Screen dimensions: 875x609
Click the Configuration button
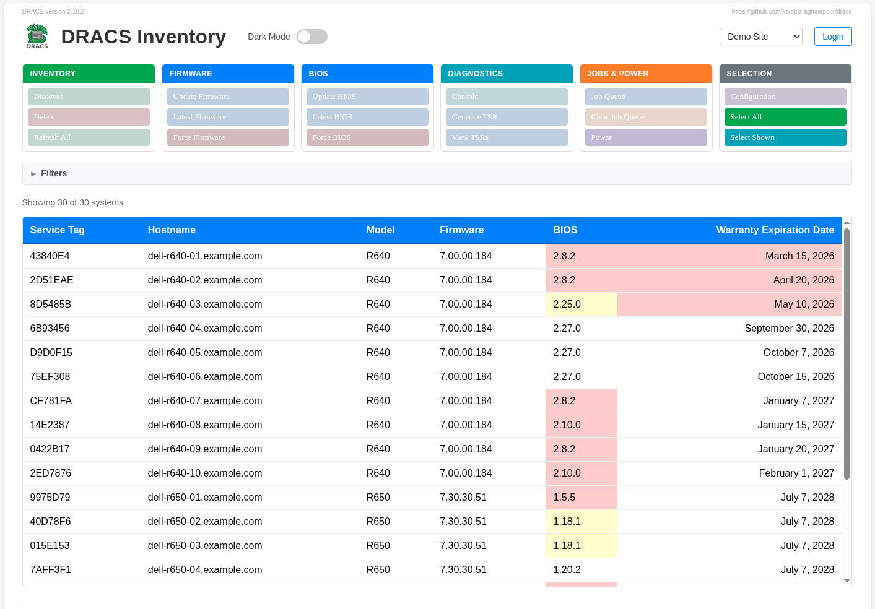[x=785, y=97]
